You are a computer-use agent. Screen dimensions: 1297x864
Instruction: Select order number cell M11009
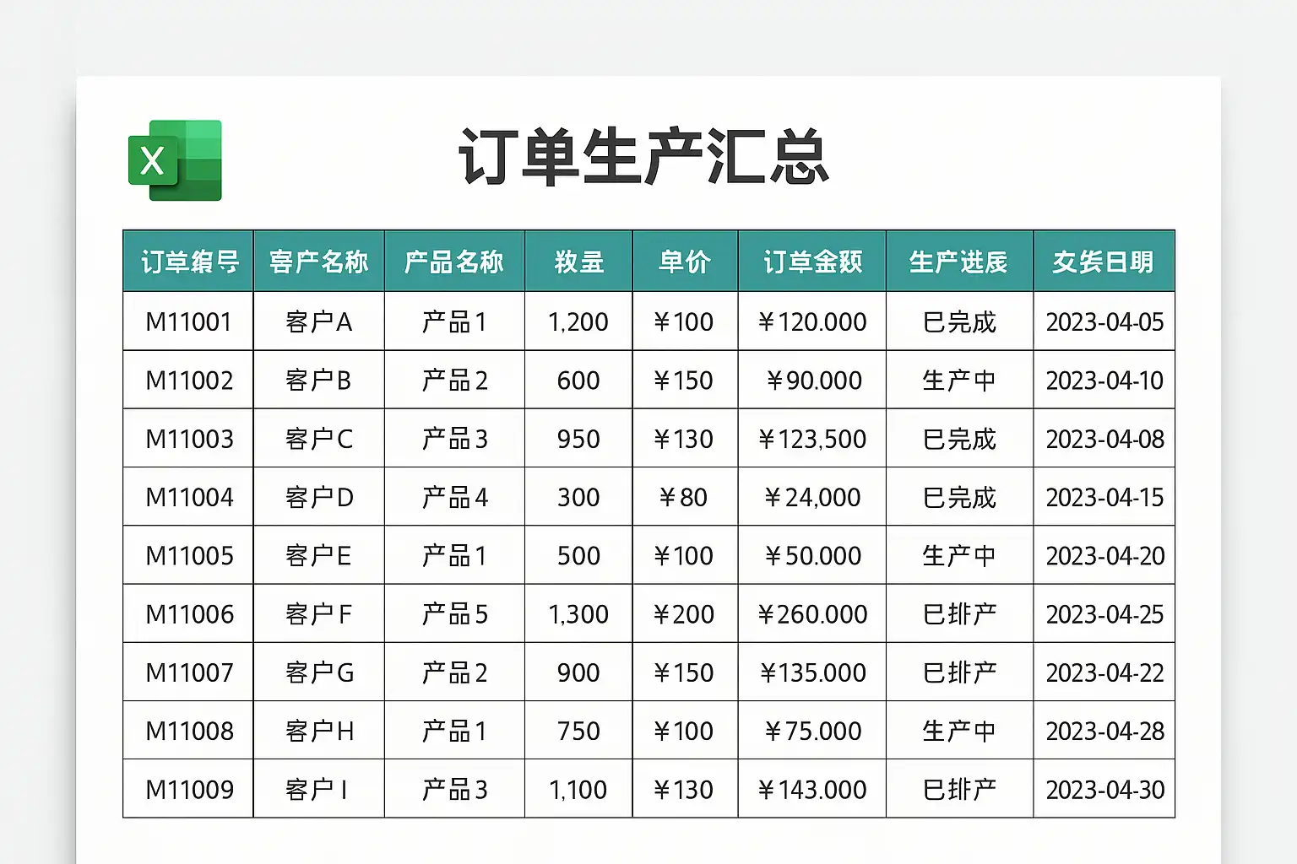click(188, 789)
